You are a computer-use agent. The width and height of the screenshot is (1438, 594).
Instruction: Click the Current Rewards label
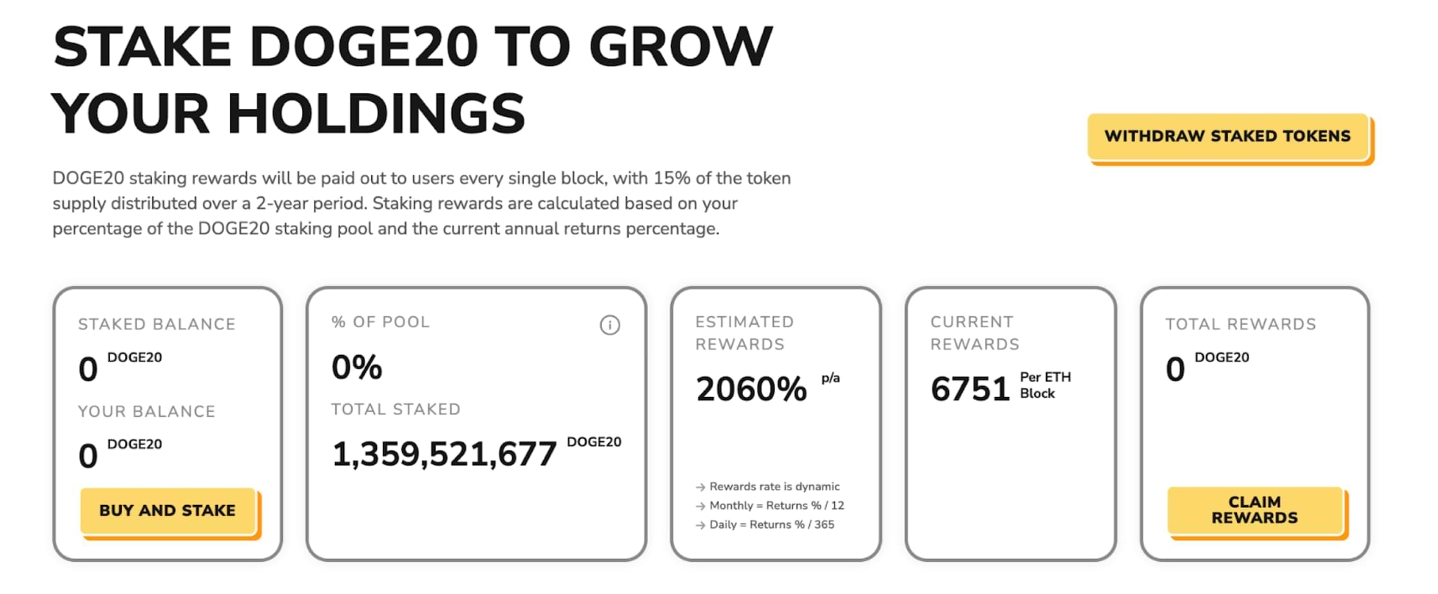coord(974,333)
